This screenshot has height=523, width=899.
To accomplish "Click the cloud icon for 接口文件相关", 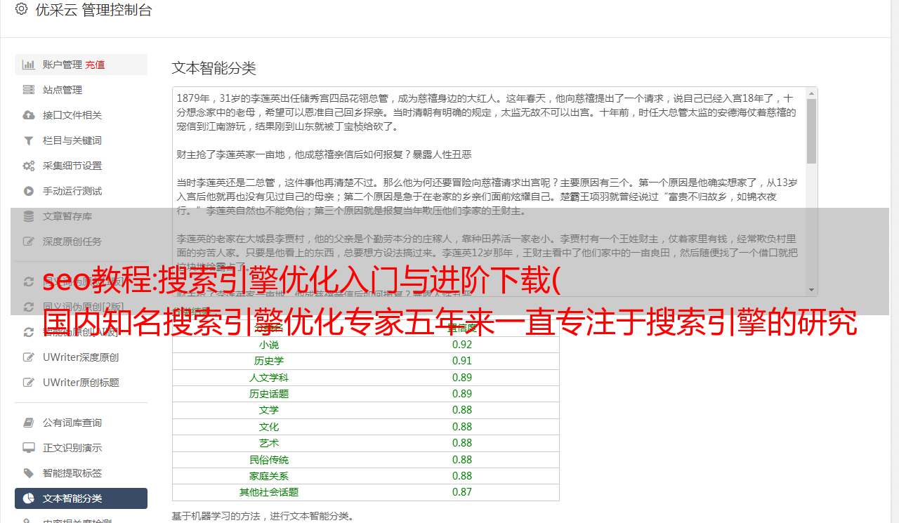I will tap(29, 115).
